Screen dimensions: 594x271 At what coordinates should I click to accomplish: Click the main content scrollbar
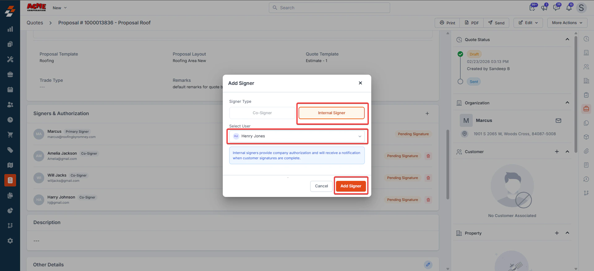[448, 164]
